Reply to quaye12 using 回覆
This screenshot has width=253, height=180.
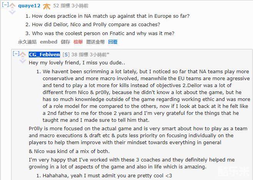point(113,42)
